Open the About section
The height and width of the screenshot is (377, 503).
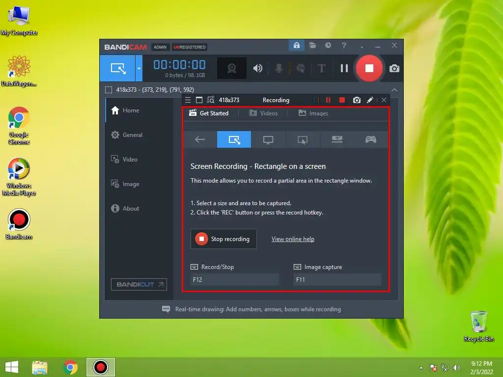[x=139, y=208]
